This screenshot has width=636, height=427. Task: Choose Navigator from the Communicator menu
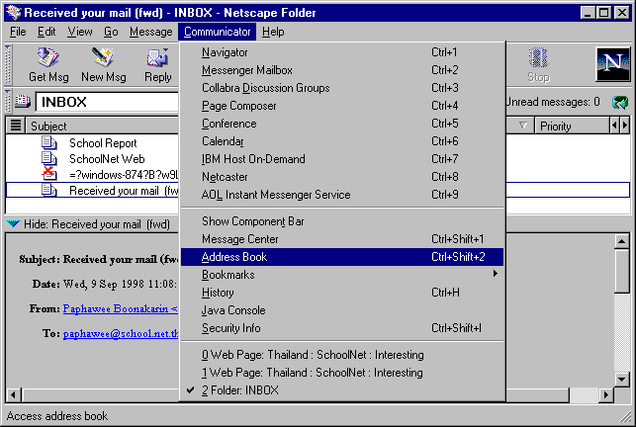342,52
